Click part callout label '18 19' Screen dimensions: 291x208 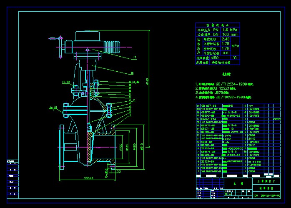coord(66,82)
